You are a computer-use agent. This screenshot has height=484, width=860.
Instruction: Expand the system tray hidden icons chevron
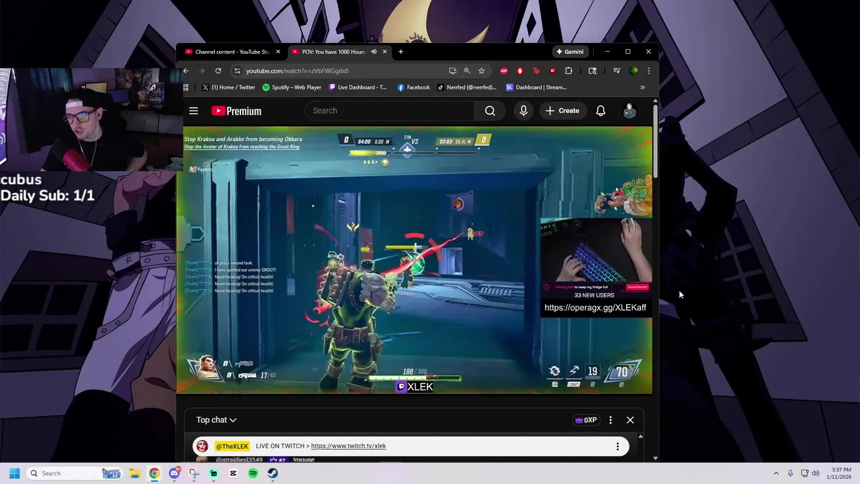[776, 473]
